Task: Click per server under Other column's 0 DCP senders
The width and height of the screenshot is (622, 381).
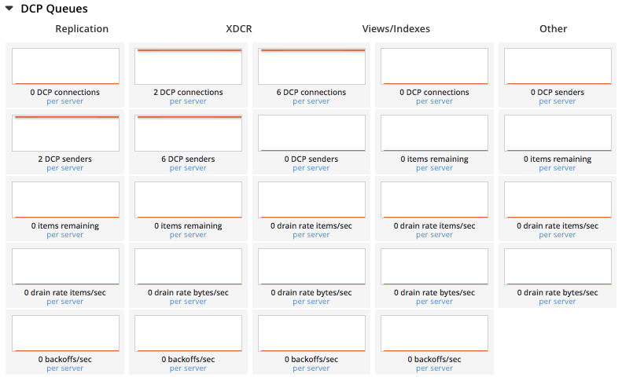Action: pos(558,101)
